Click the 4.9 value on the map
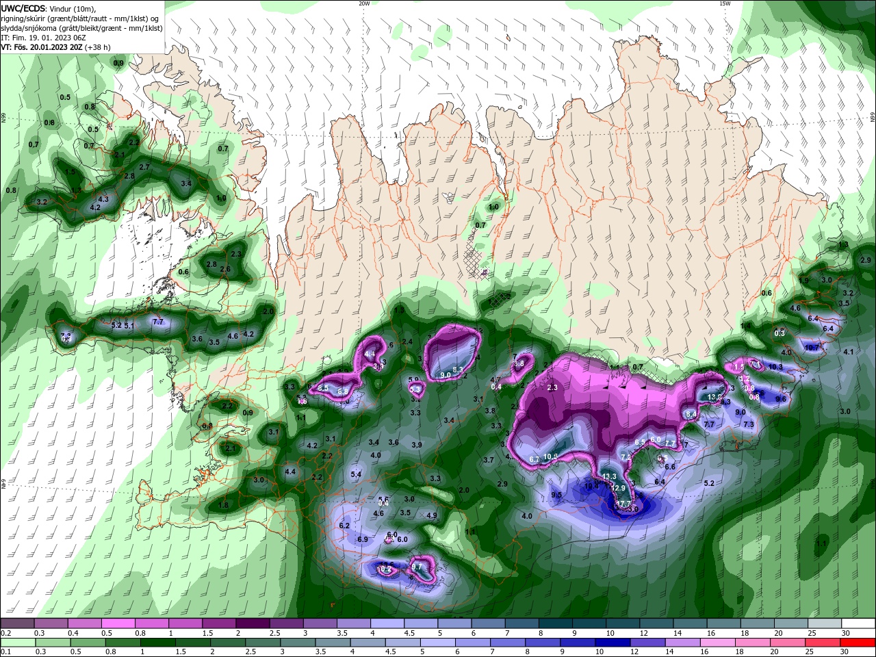 [432, 515]
